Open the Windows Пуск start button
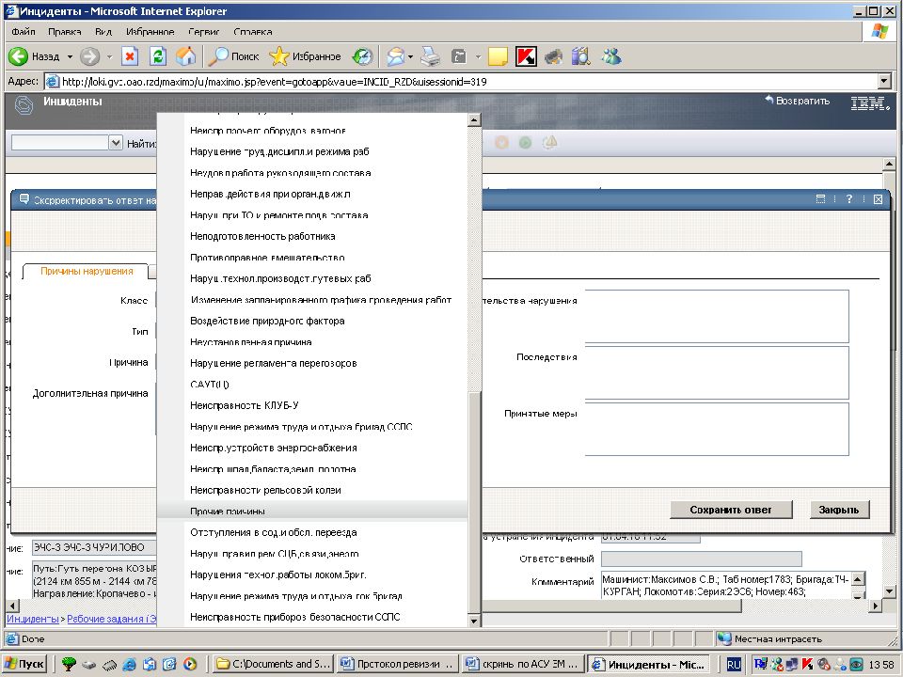903x677 pixels. [24, 664]
